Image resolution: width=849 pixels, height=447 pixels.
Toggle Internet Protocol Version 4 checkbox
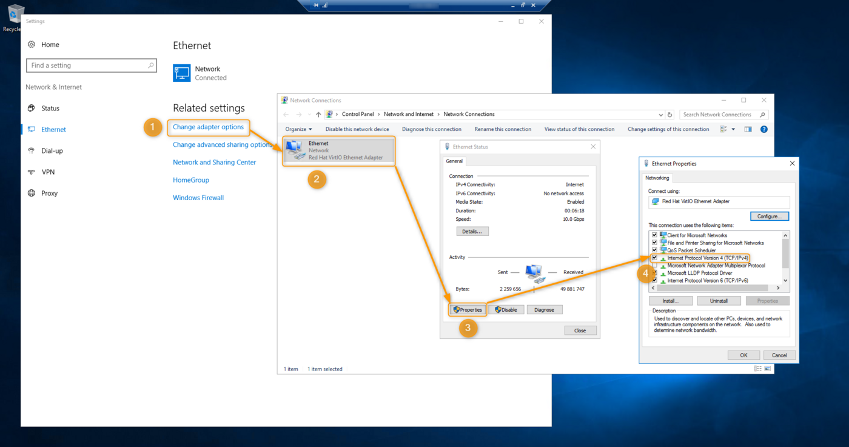[654, 258]
